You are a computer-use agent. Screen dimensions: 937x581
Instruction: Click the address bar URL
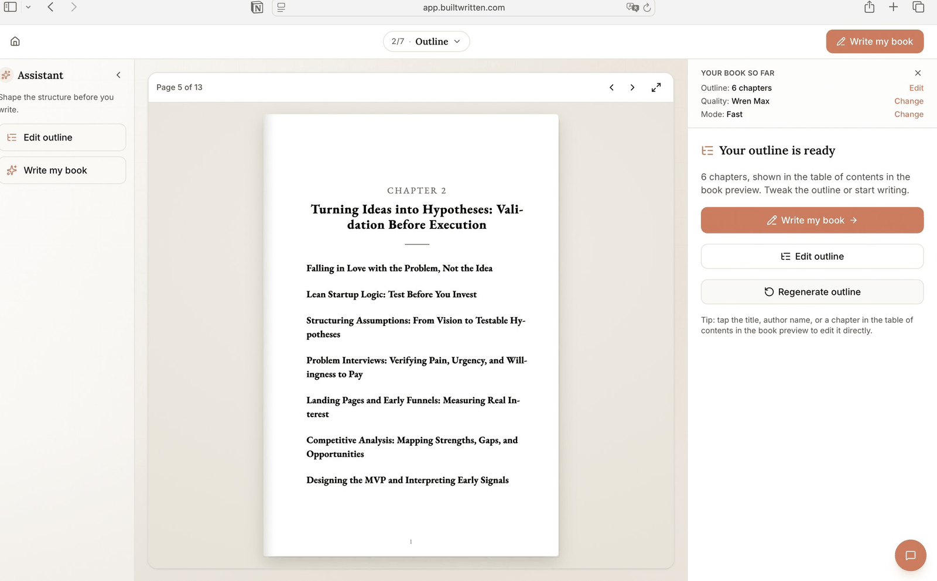pyautogui.click(x=464, y=8)
